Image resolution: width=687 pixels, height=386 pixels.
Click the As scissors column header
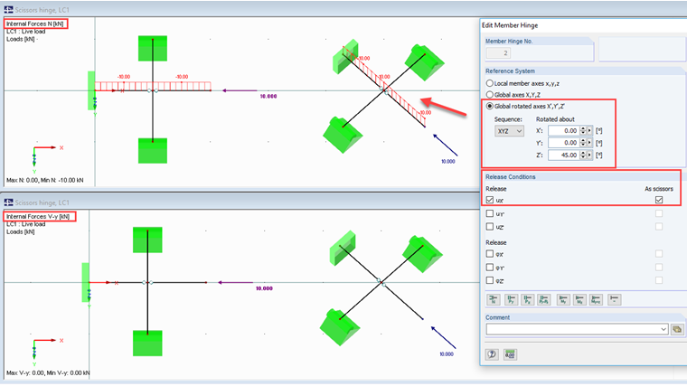coord(658,189)
